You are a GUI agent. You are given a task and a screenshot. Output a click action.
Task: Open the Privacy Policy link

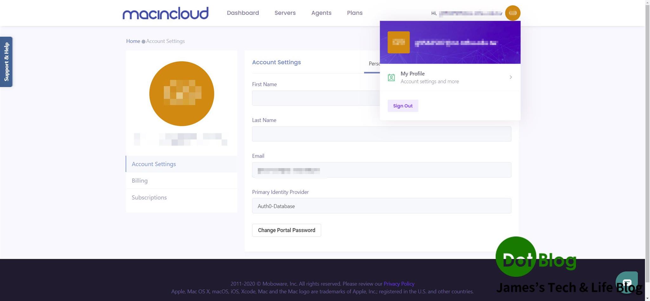399,284
